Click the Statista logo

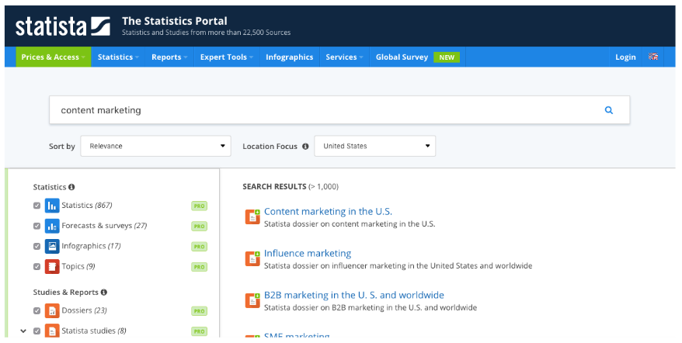pyautogui.click(x=63, y=26)
